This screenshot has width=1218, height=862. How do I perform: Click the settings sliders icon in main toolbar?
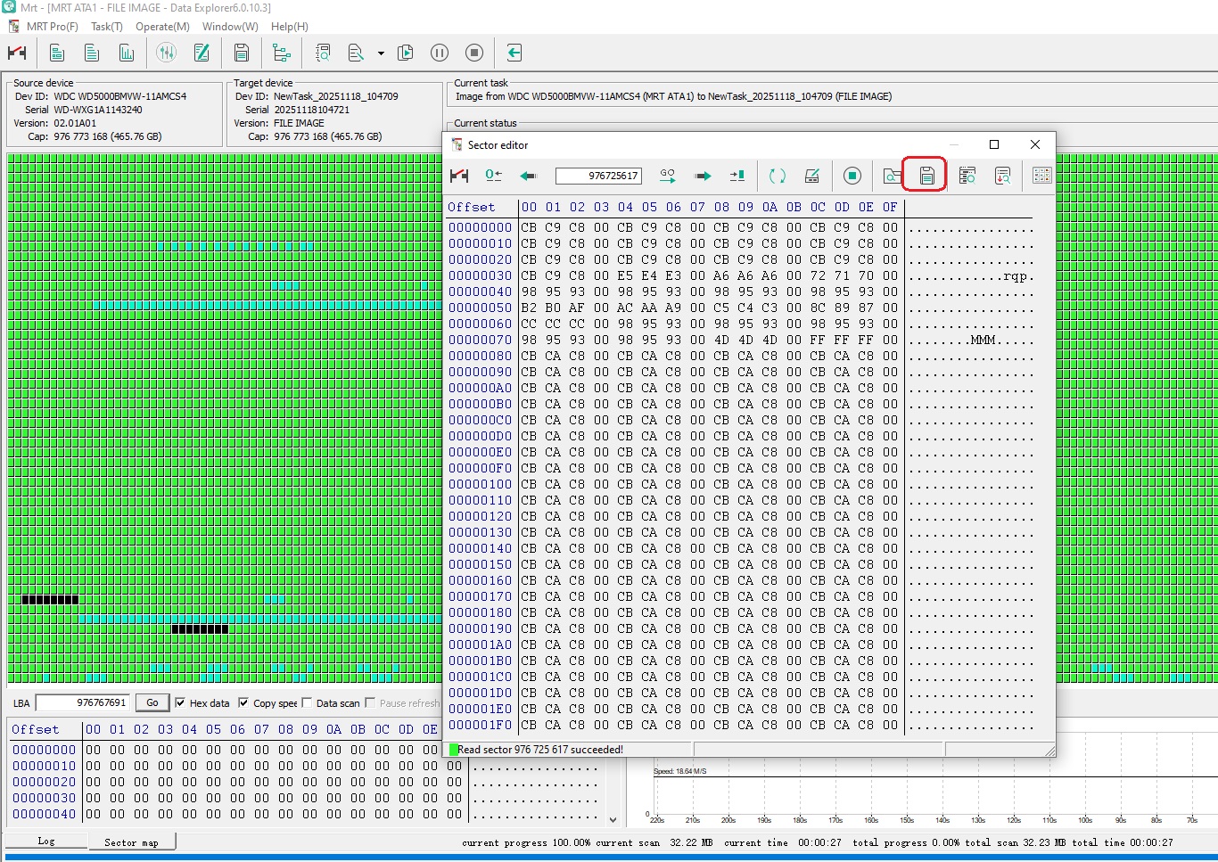(166, 53)
